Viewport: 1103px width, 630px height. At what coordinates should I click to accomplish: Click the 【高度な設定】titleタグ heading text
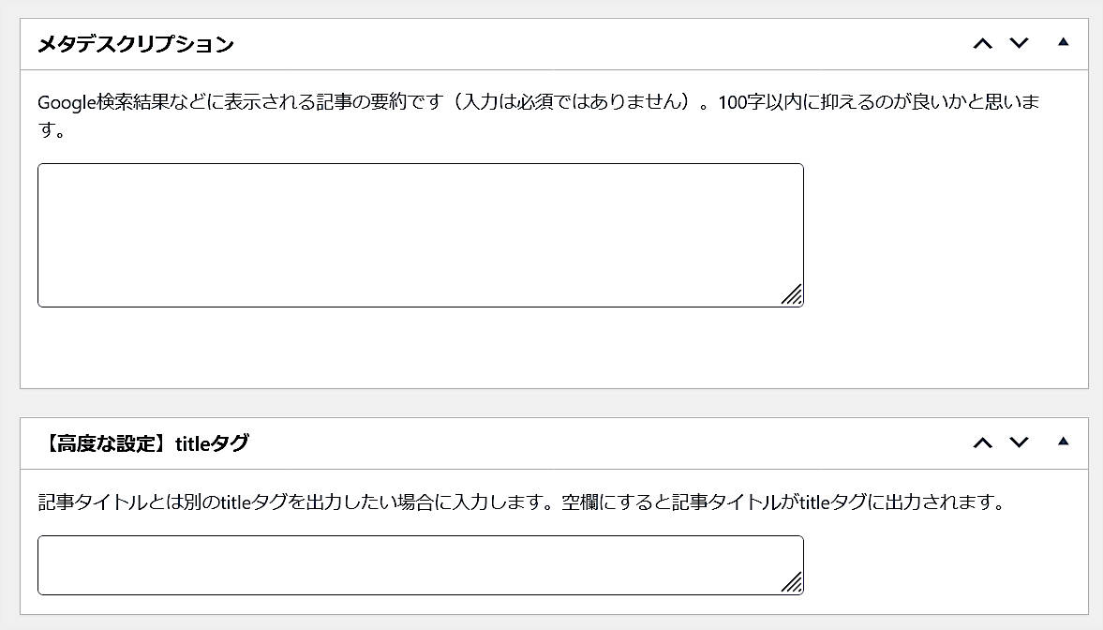pyautogui.click(x=143, y=443)
